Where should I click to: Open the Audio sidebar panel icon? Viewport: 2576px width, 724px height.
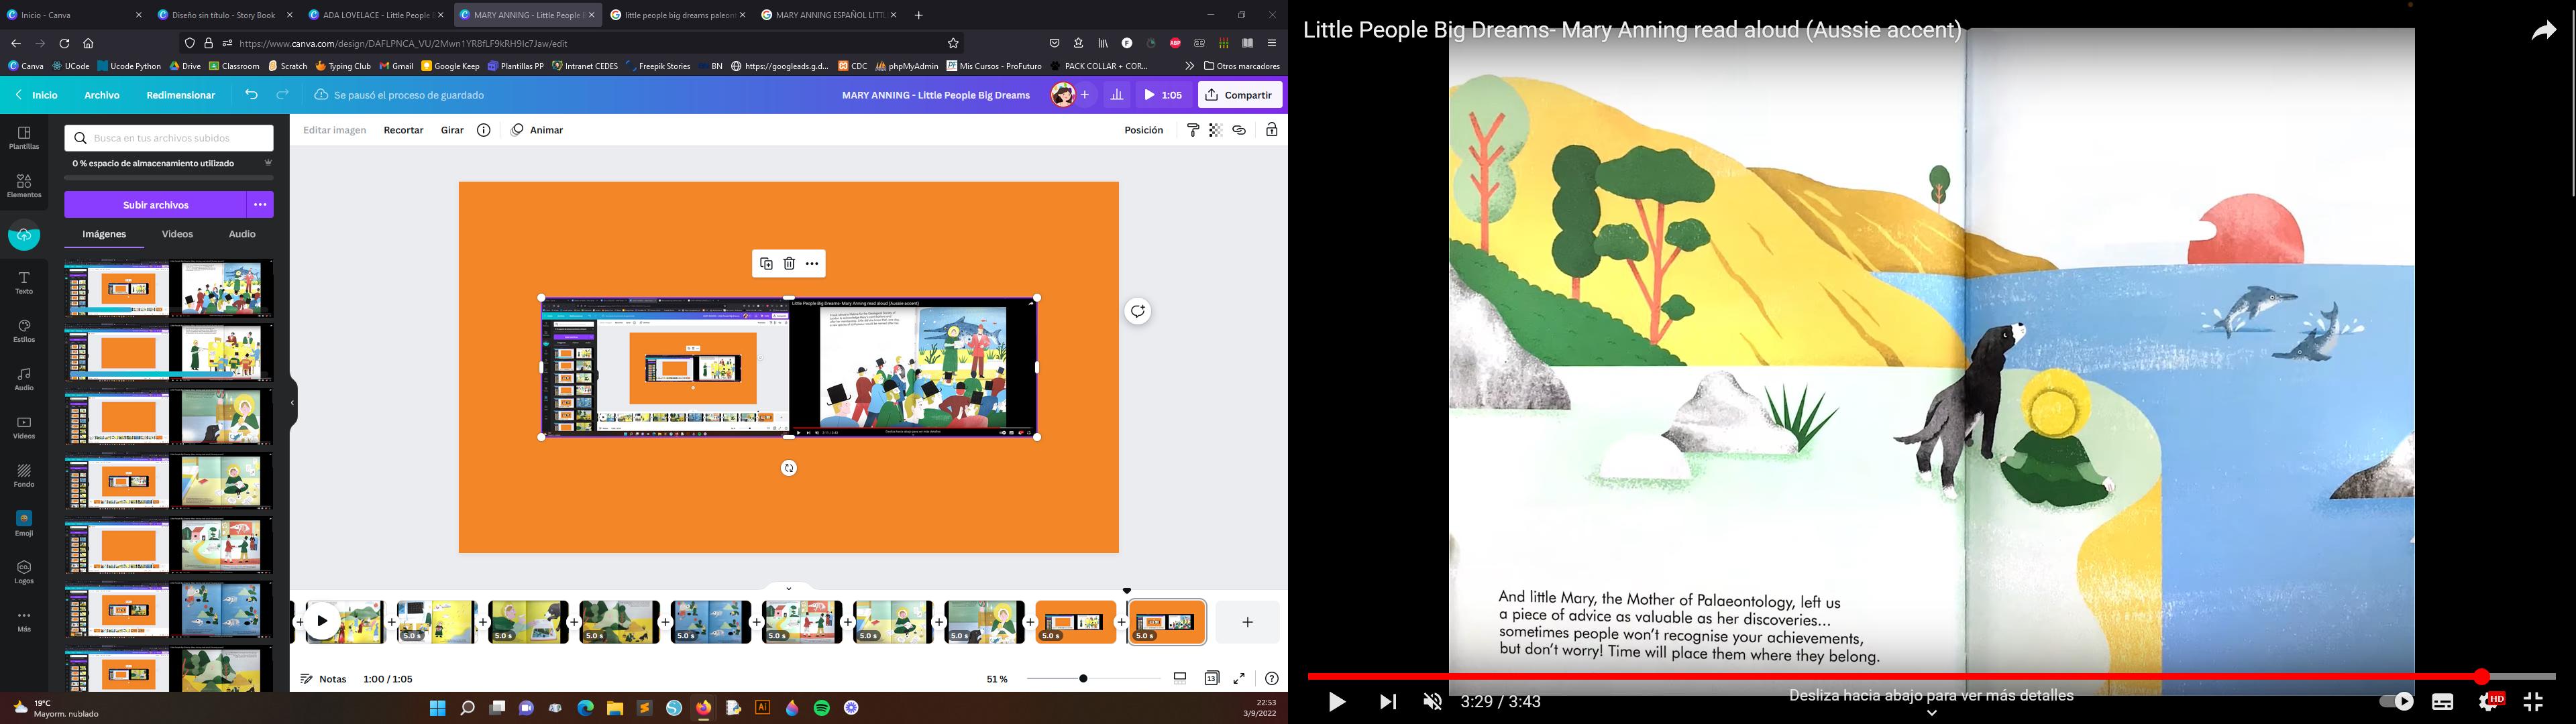[24, 379]
